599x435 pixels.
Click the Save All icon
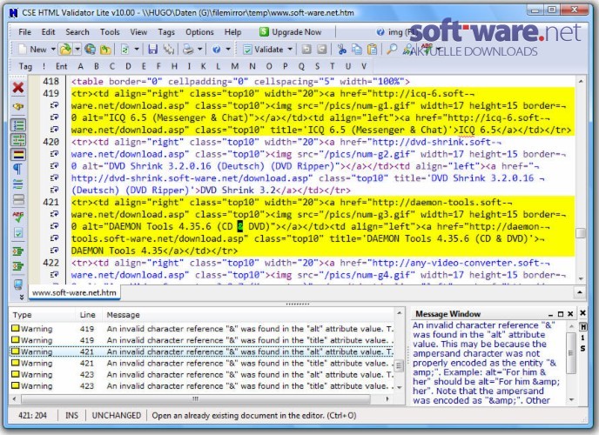point(168,50)
